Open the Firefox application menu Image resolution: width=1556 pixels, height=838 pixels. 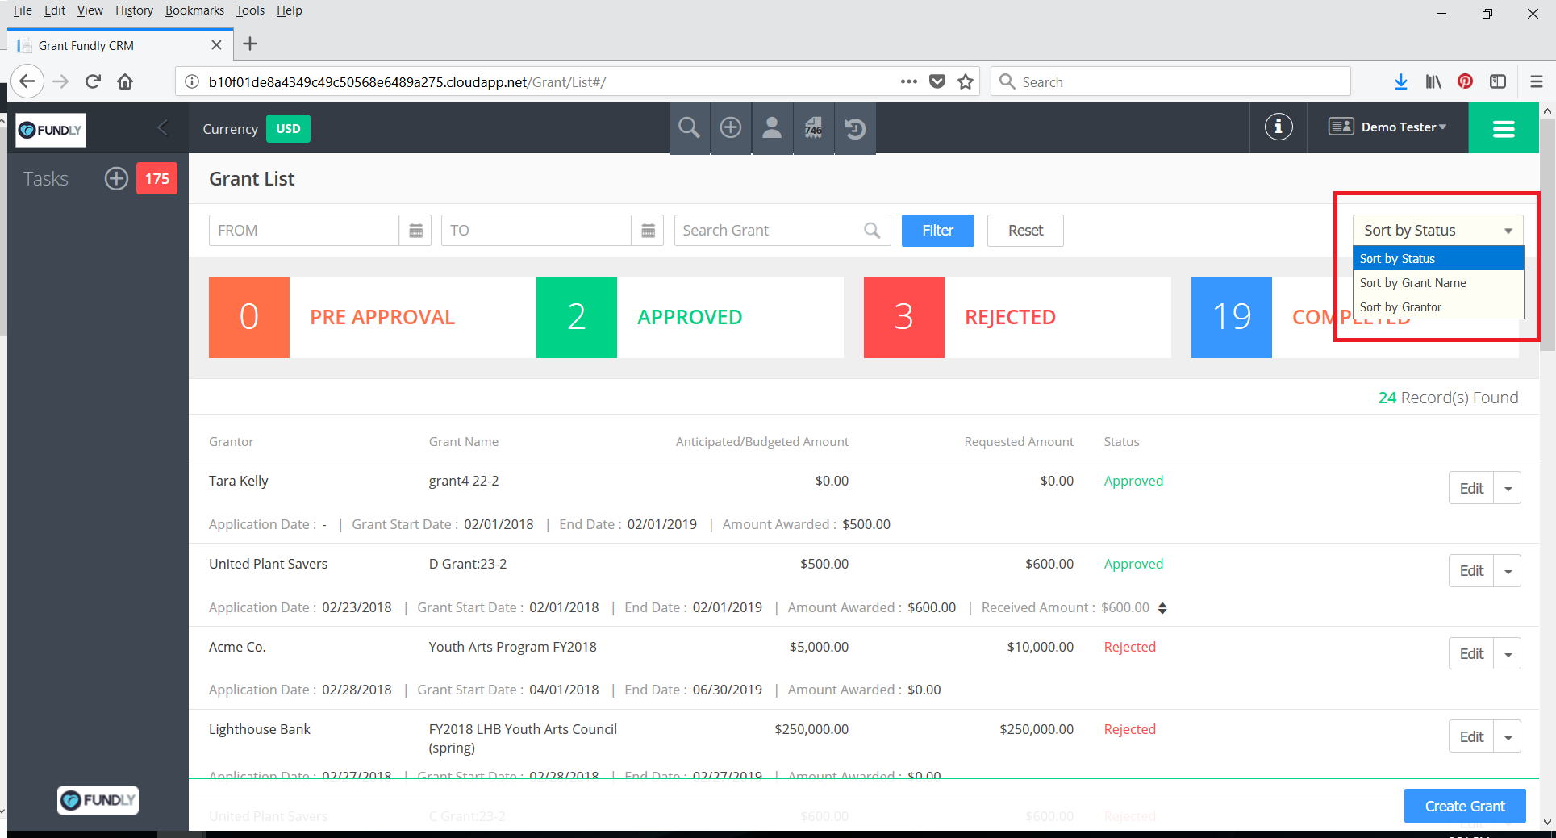[1537, 81]
